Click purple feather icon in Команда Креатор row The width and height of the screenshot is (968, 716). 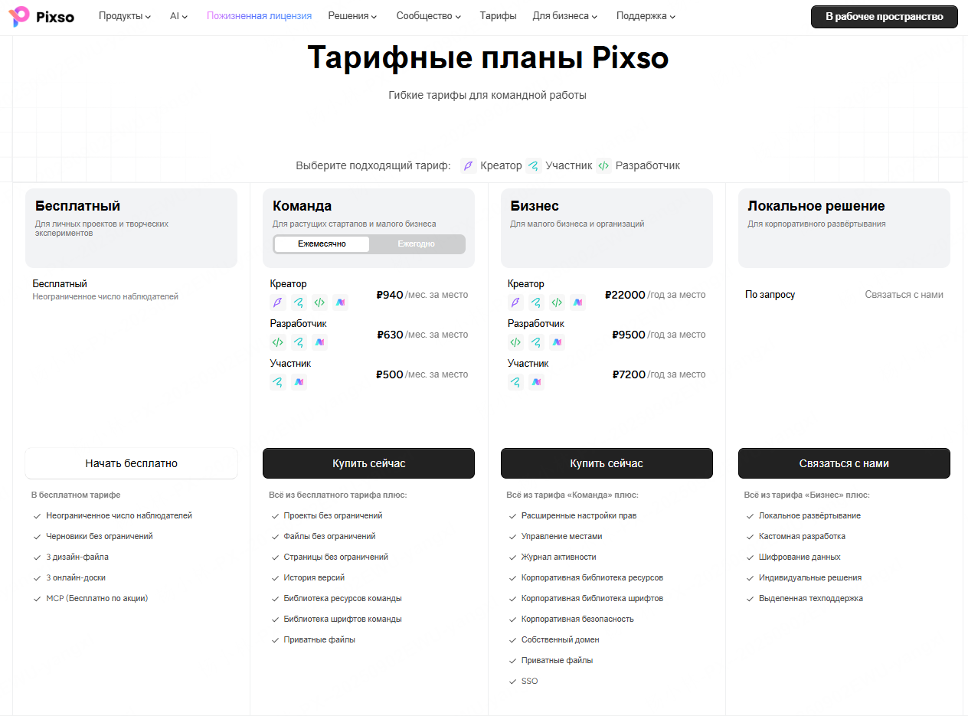[278, 302]
